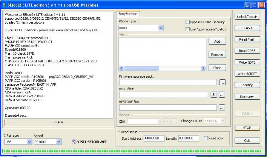Click the "Elapsed:4 secs." log line

16,115
